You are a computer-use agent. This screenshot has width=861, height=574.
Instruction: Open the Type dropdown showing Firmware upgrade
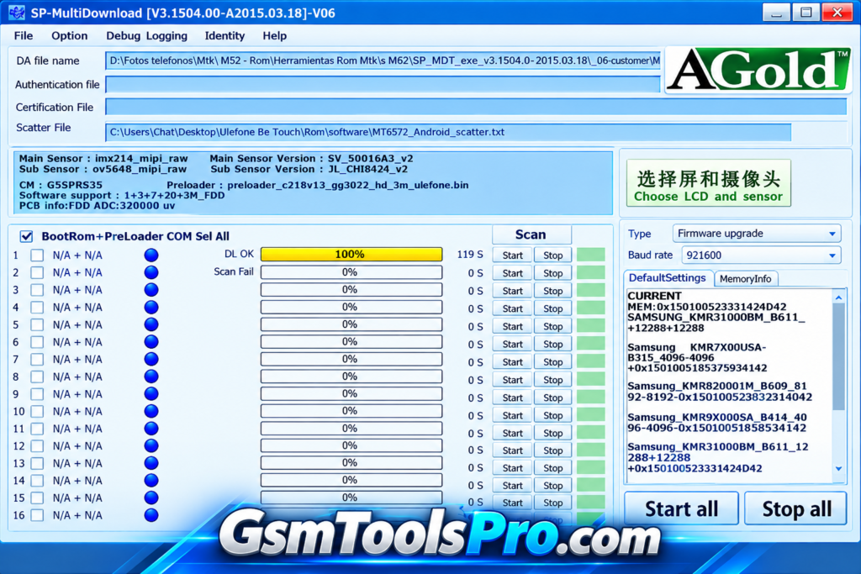pyautogui.click(x=757, y=234)
